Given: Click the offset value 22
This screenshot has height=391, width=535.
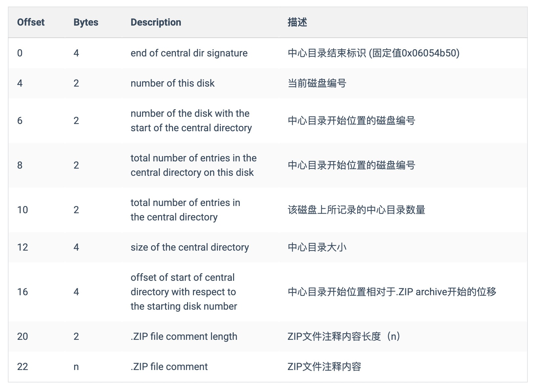Looking at the screenshot, I should click(23, 367).
